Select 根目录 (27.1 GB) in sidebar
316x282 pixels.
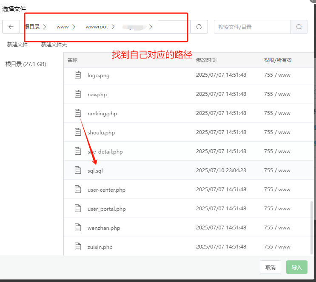(26, 64)
